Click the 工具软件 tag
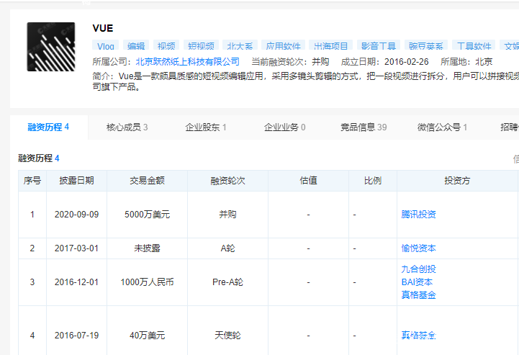Image resolution: width=519 pixels, height=355 pixels. [474, 45]
